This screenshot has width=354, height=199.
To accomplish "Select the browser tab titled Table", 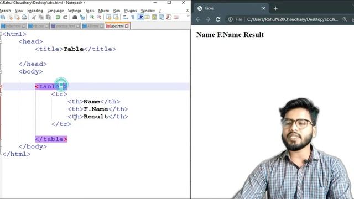I will pyautogui.click(x=231, y=8).
